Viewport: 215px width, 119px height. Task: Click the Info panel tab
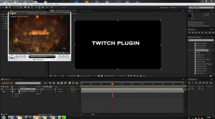pyautogui.click(x=190, y=11)
